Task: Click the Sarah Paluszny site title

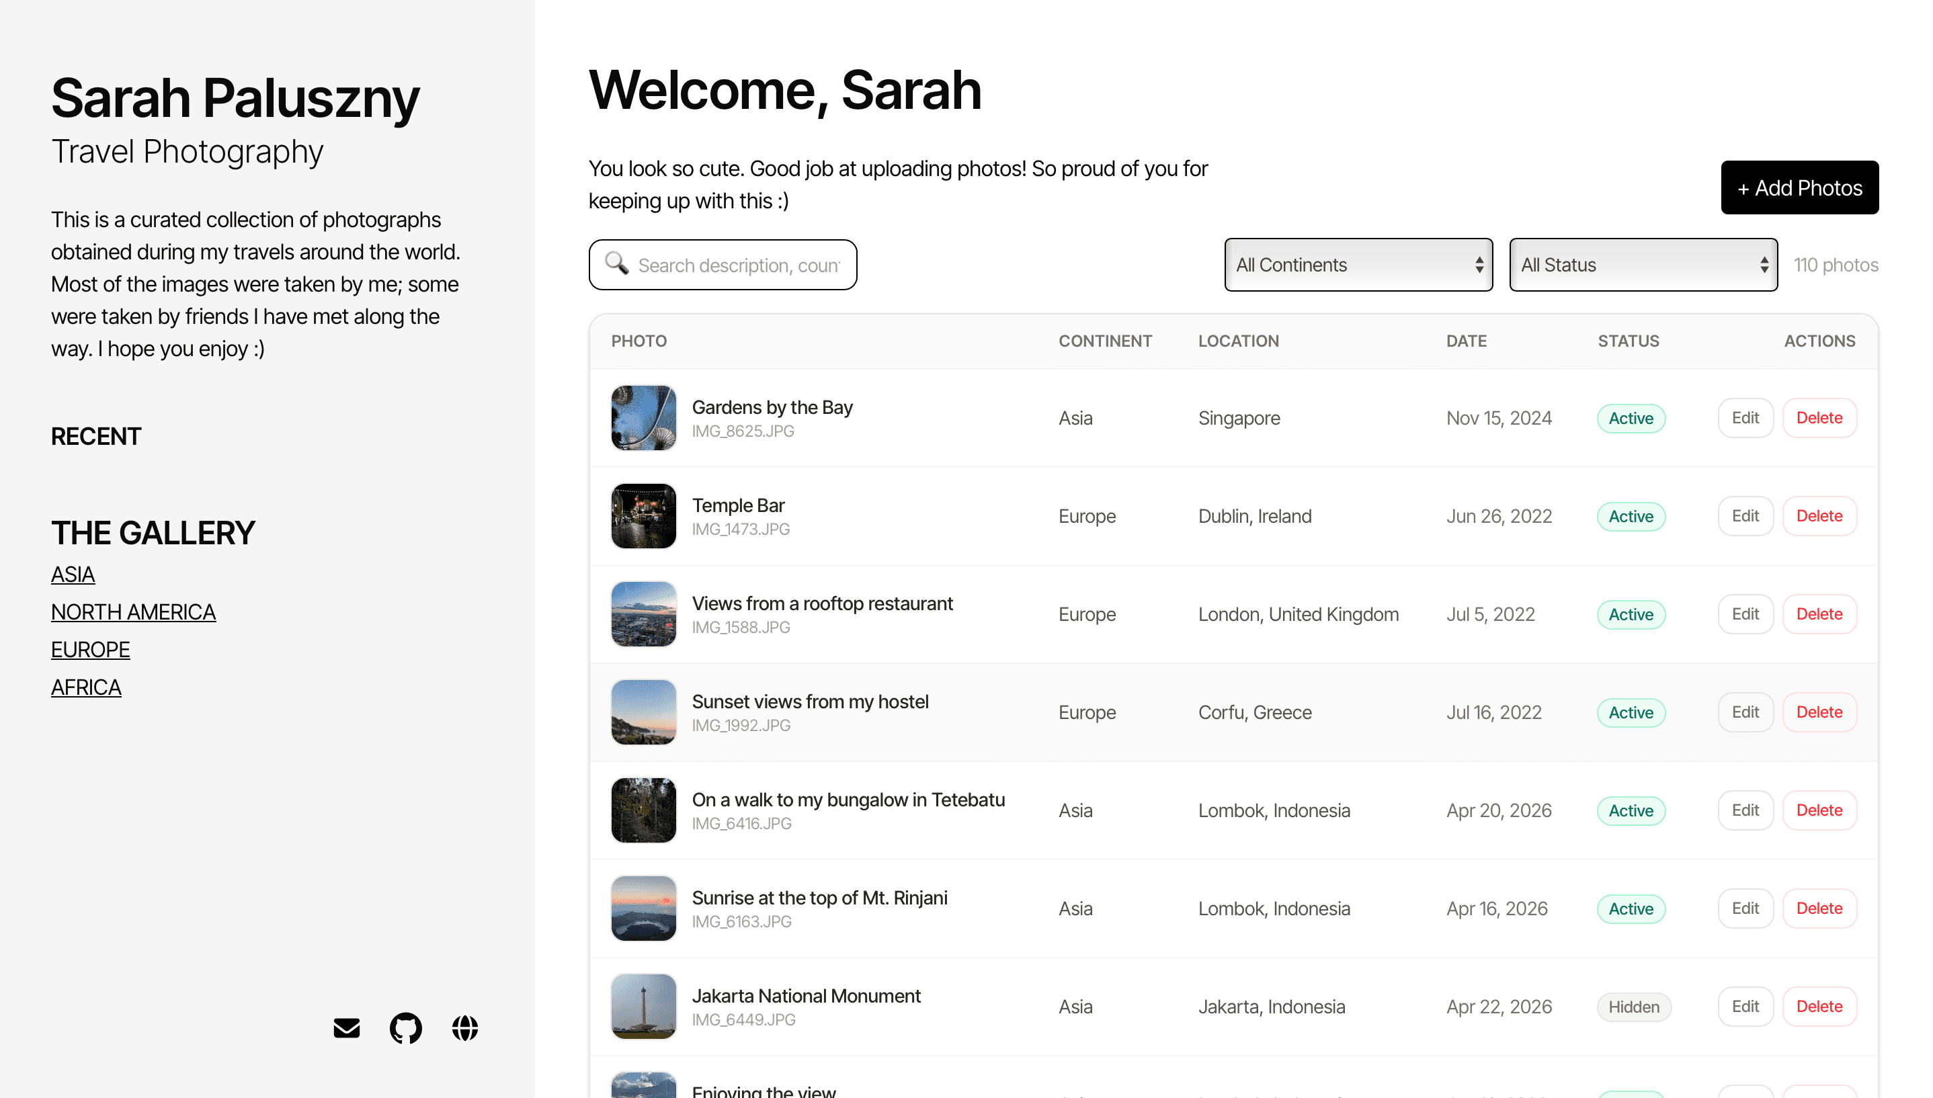Action: click(x=235, y=98)
